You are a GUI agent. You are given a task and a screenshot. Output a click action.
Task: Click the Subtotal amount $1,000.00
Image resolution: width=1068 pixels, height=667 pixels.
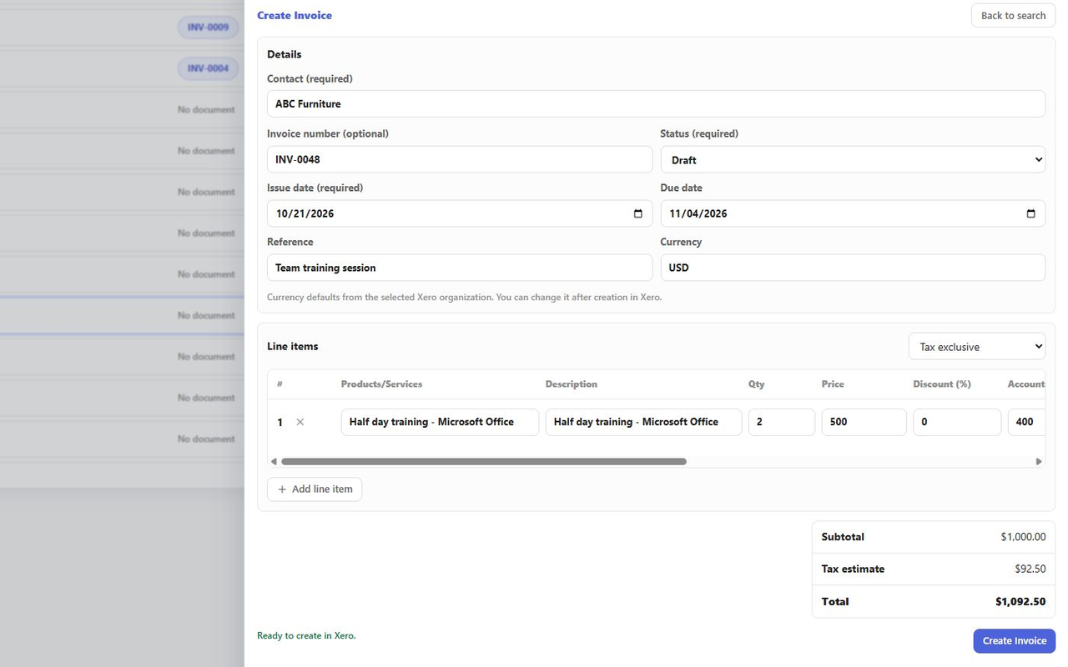pyautogui.click(x=1023, y=537)
